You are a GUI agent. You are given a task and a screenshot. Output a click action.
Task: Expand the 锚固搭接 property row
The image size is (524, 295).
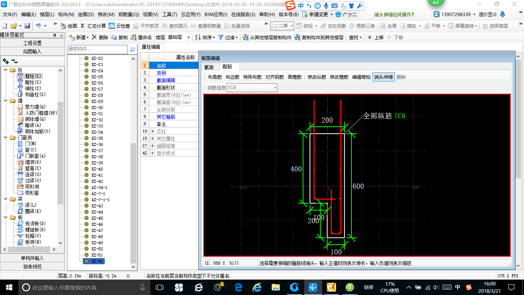pyautogui.click(x=153, y=146)
